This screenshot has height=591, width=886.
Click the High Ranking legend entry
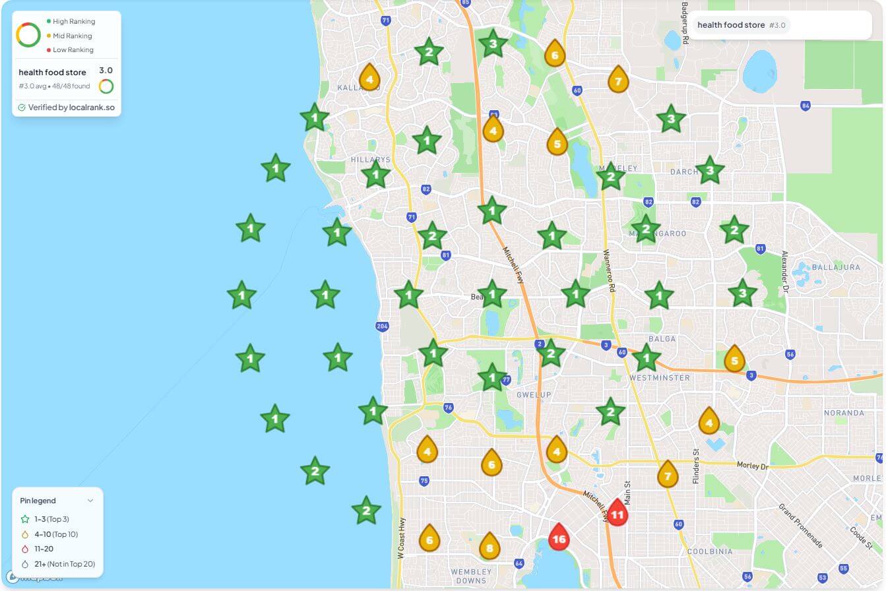click(x=71, y=22)
